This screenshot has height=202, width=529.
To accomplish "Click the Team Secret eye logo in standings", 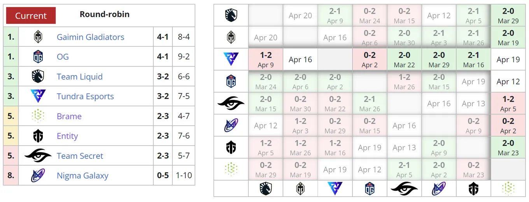I will coord(38,156).
